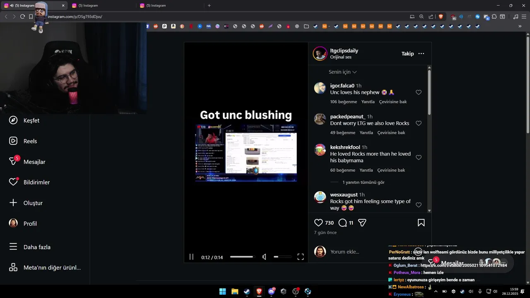Open Daha fazla menu

[x=30, y=247]
